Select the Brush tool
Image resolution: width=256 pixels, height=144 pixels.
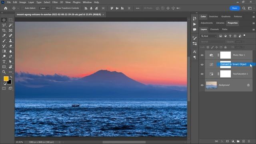point(4,41)
